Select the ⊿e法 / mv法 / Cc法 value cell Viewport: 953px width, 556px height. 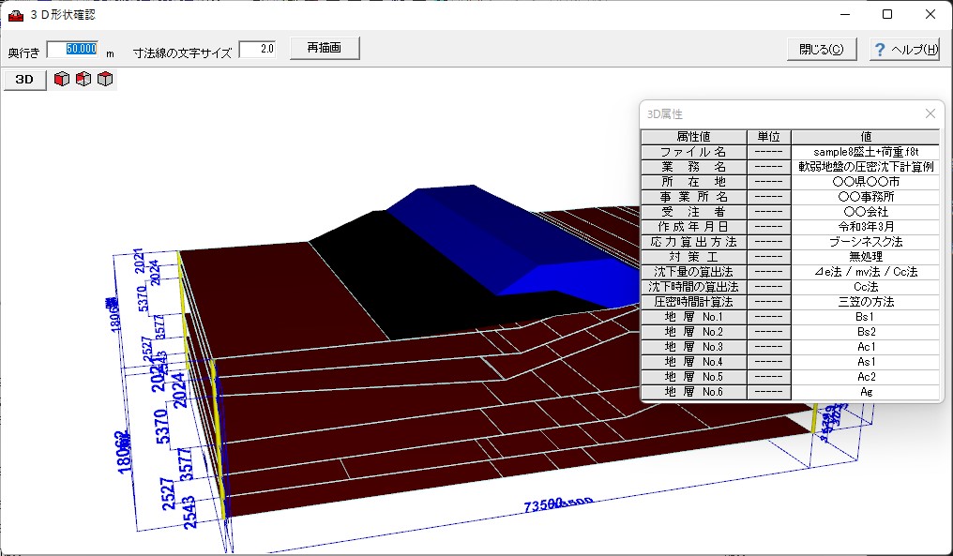click(x=865, y=272)
